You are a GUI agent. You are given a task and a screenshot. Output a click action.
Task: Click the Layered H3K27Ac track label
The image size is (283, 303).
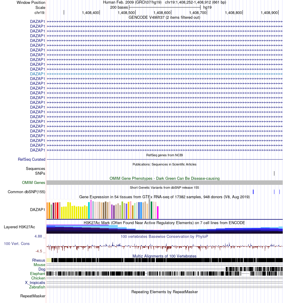pyautogui.click(x=19, y=227)
